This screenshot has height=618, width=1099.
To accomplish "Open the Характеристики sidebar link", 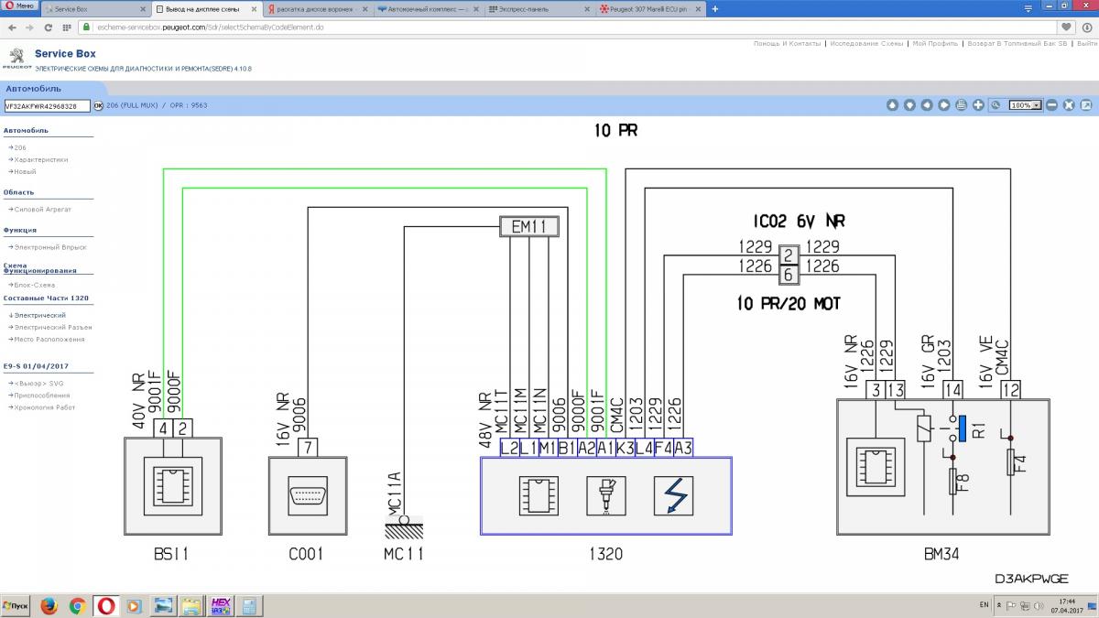I will click(41, 159).
